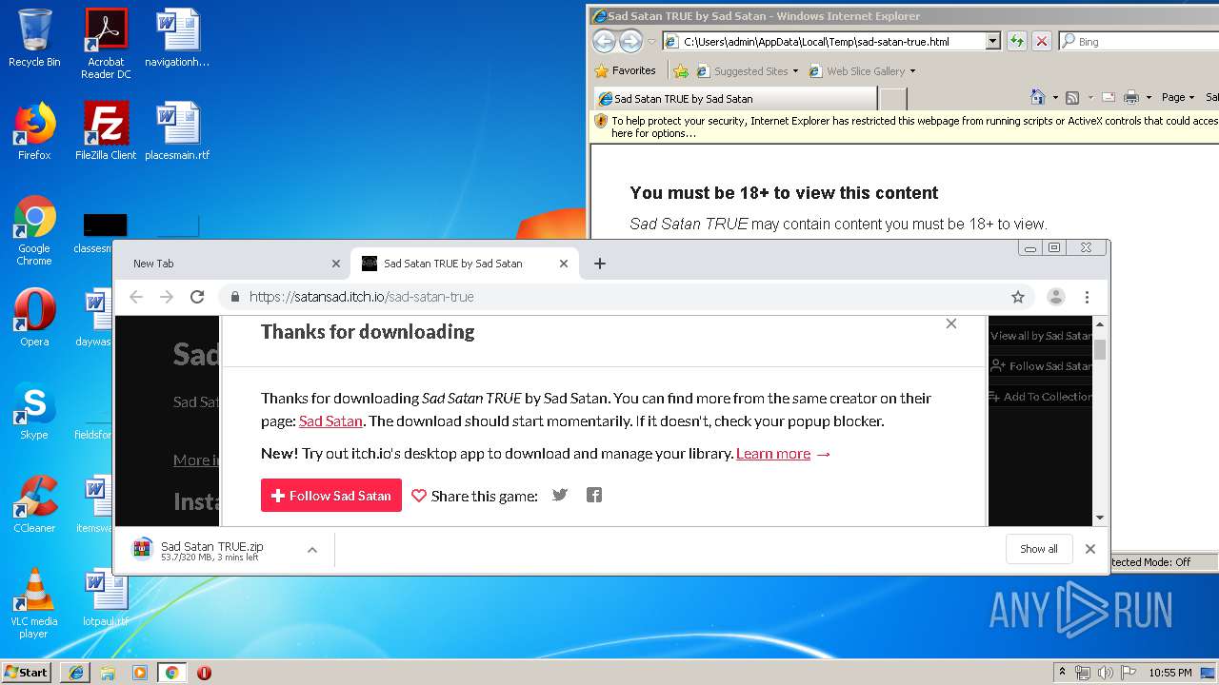Click Follow Sad Satan red button
The width and height of the screenshot is (1219, 685).
[331, 495]
